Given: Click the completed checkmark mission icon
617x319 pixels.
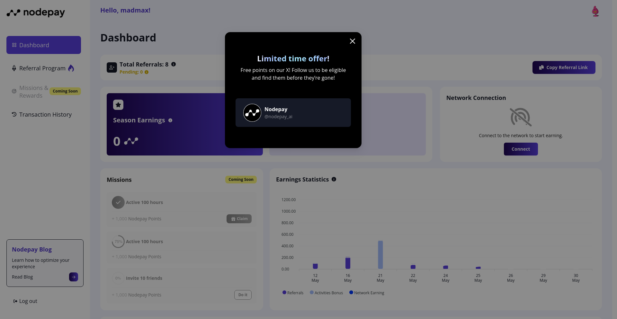Looking at the screenshot, I should click(x=118, y=202).
